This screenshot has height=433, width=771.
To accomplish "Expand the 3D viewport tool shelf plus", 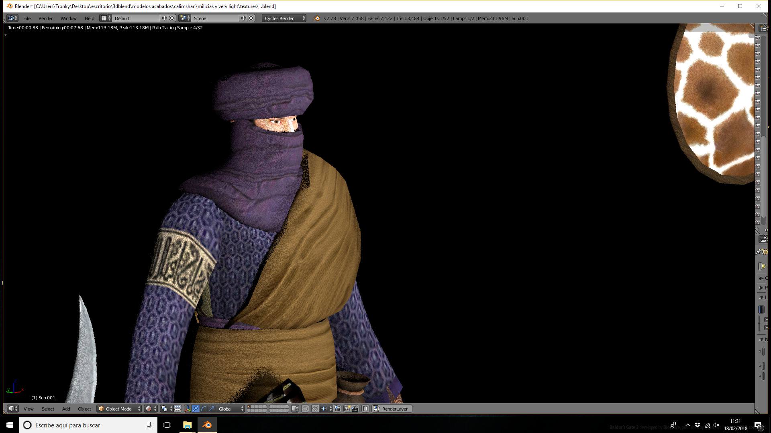I will pos(6,35).
